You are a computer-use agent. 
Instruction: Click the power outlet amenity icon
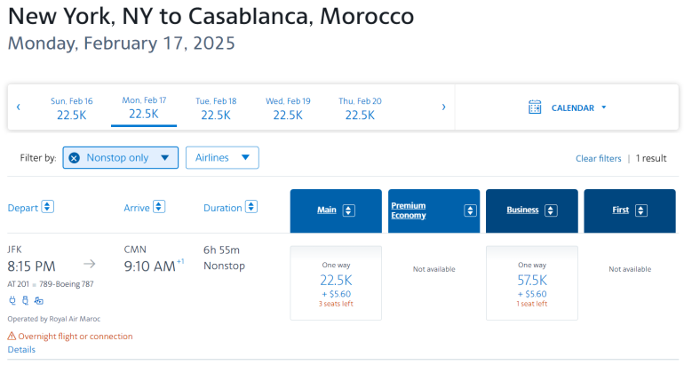click(x=12, y=300)
